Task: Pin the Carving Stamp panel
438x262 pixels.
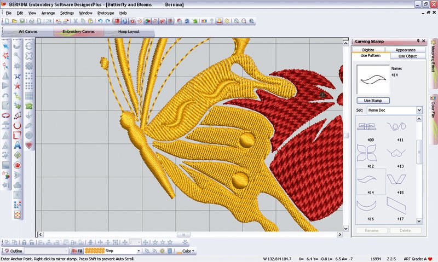Action: click(418, 41)
